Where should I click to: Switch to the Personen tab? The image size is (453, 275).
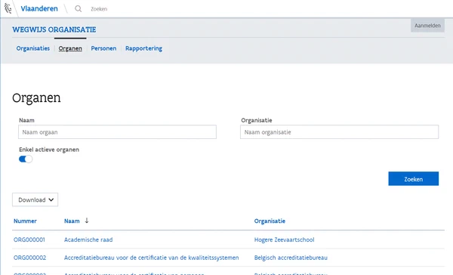coord(103,48)
